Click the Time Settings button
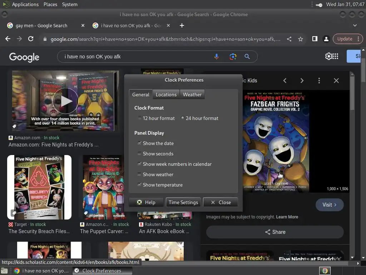 click(x=183, y=202)
